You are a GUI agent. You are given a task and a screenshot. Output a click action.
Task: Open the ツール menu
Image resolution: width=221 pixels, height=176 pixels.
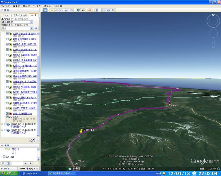pyautogui.click(x=37, y=6)
